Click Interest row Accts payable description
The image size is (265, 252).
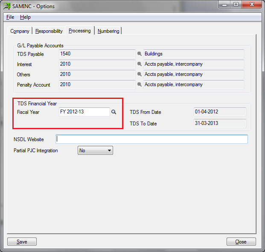194,64
